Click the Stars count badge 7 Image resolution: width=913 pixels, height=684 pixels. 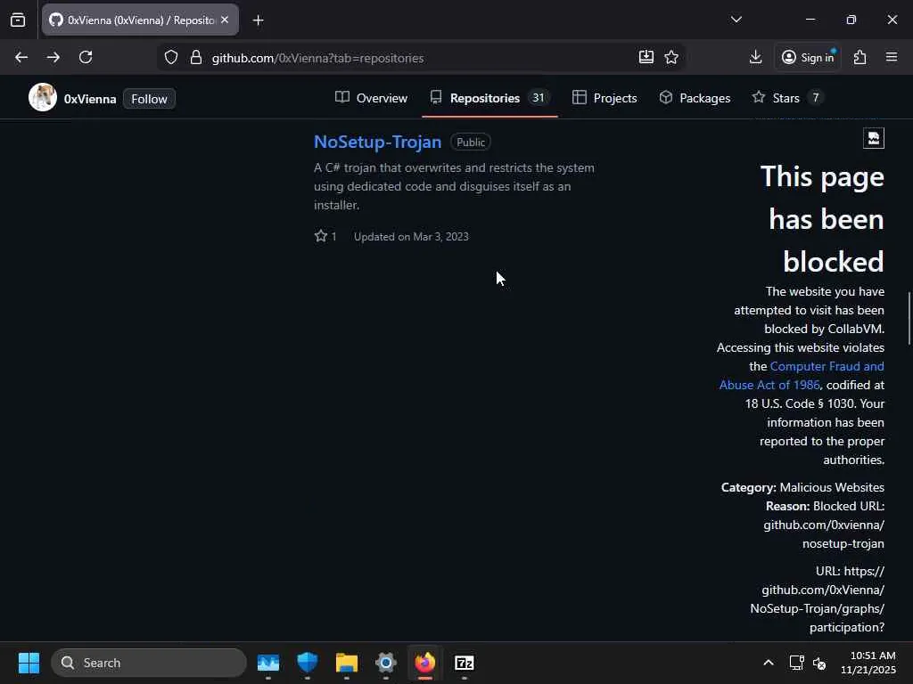pos(816,98)
